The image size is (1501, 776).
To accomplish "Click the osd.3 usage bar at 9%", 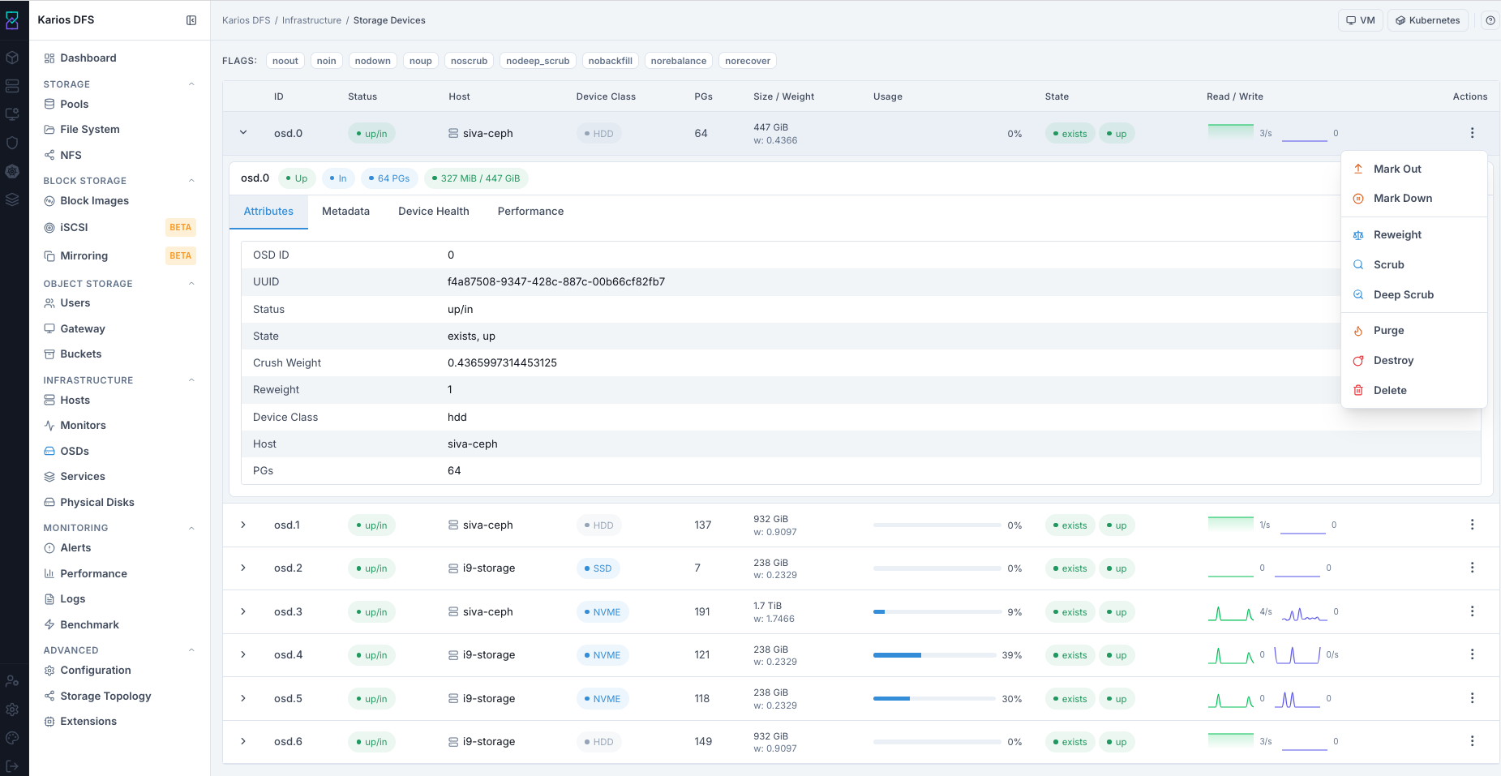I will pos(937,612).
